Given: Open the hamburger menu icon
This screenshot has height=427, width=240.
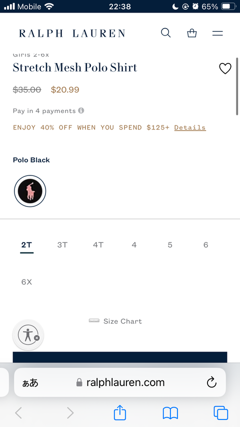Looking at the screenshot, I should pyautogui.click(x=217, y=33).
